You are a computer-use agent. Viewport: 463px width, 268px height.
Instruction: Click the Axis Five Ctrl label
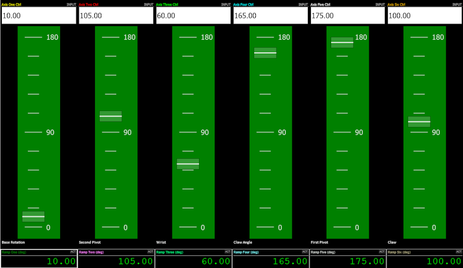point(321,5)
